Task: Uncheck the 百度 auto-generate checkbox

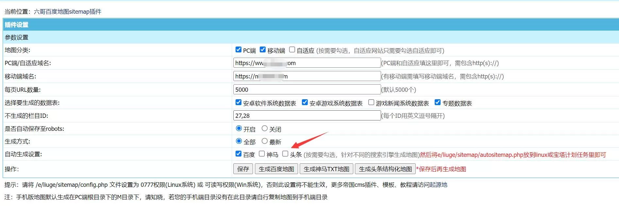Action: pos(238,154)
